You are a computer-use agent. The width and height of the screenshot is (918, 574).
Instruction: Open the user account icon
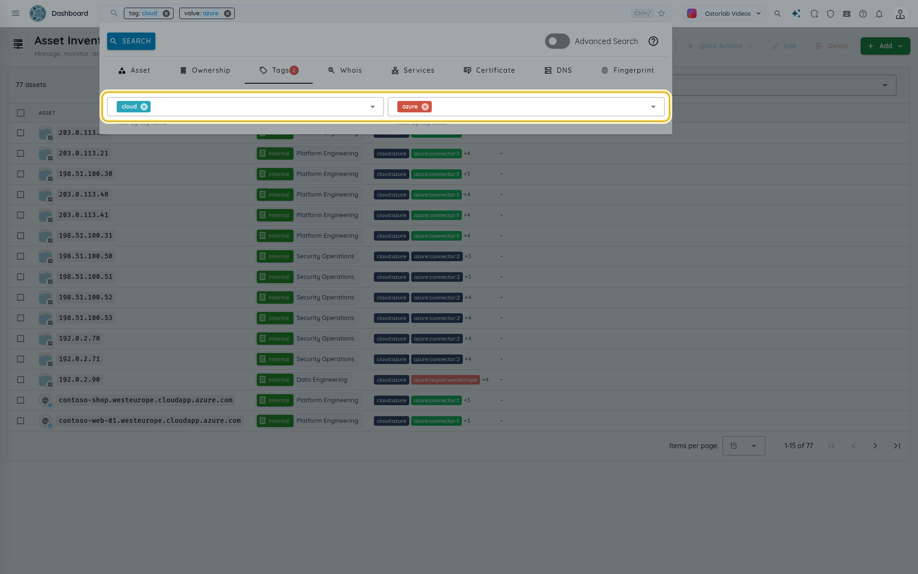[900, 14]
